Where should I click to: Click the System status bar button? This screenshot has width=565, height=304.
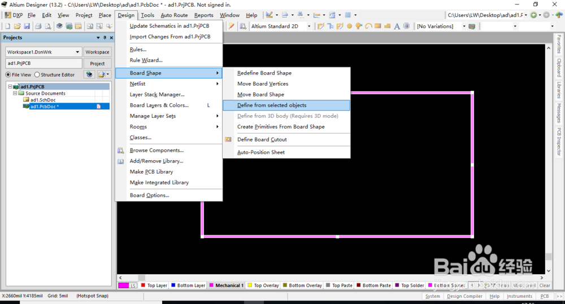click(432, 296)
